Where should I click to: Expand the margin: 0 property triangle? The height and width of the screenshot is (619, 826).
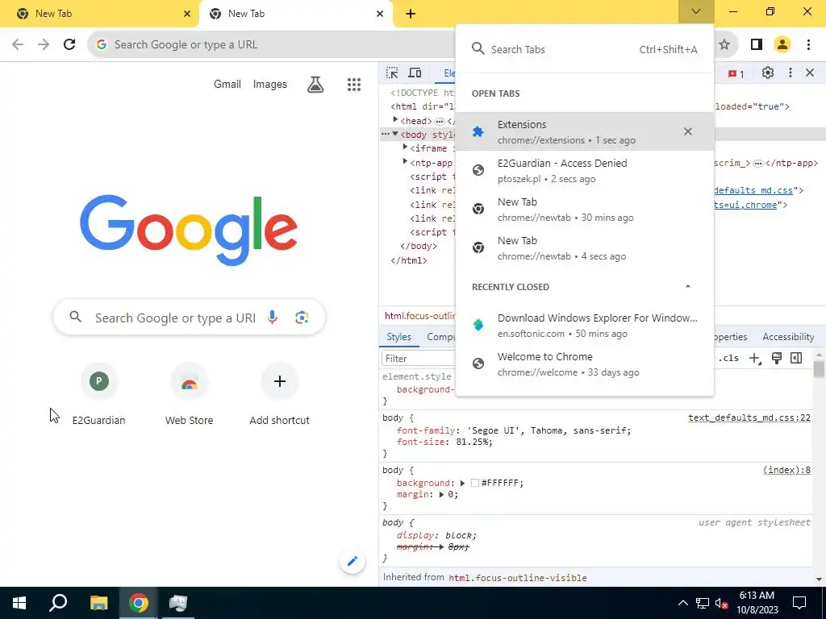pyautogui.click(x=441, y=494)
